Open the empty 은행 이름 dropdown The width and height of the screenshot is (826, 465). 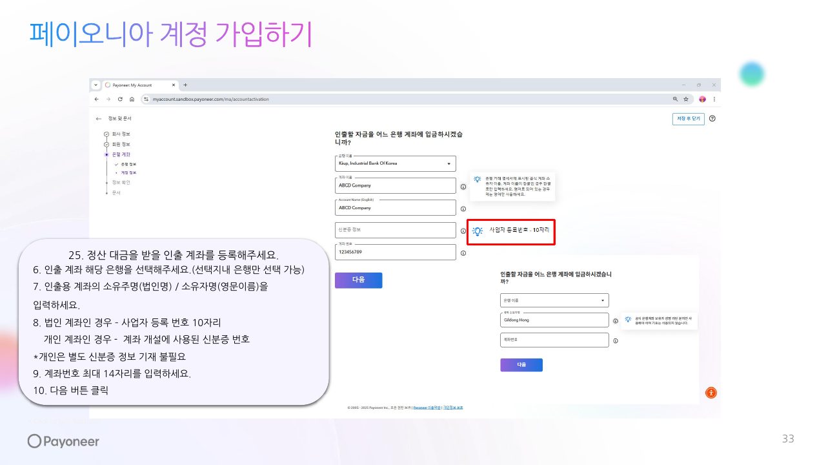[554, 300]
